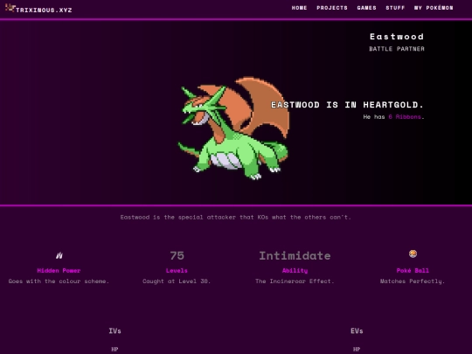472x354 pixels.
Task: Open the TRIXINOUS.XYZ site title link
Action: (44, 10)
